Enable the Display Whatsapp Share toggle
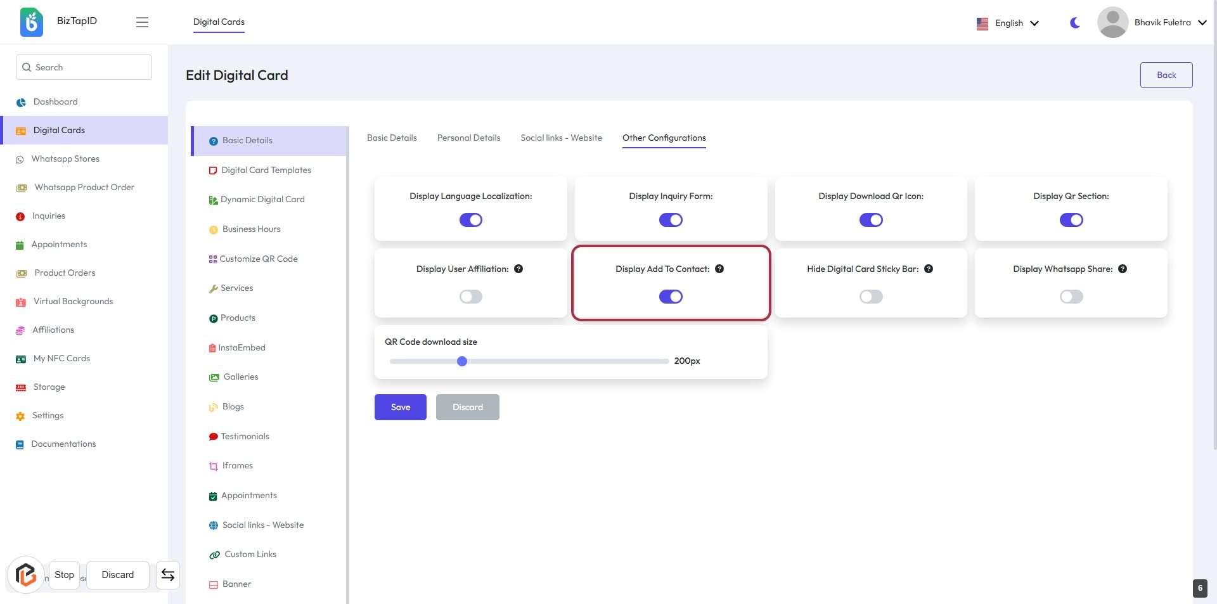Viewport: 1217px width, 604px height. 1071,297
